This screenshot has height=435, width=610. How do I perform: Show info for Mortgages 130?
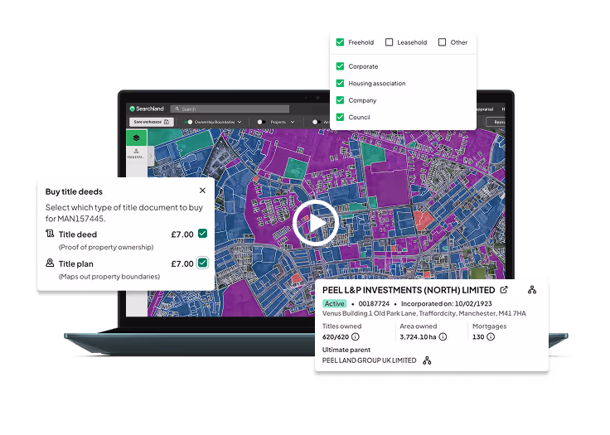click(491, 336)
